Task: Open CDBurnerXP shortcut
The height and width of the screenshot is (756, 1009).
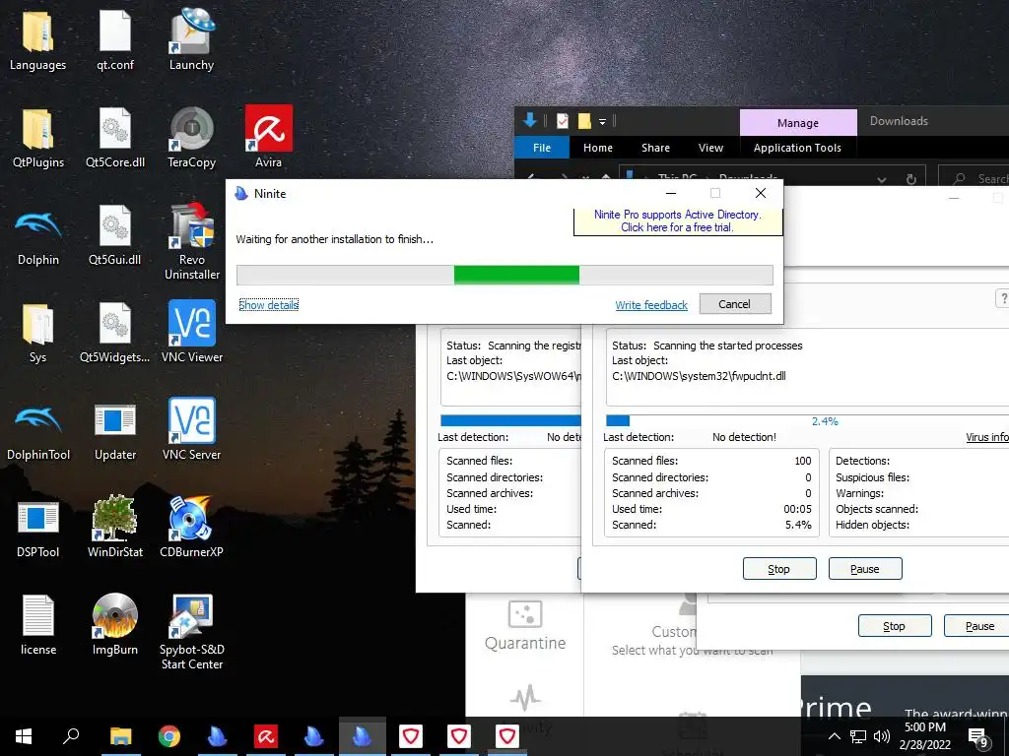Action: (x=192, y=528)
